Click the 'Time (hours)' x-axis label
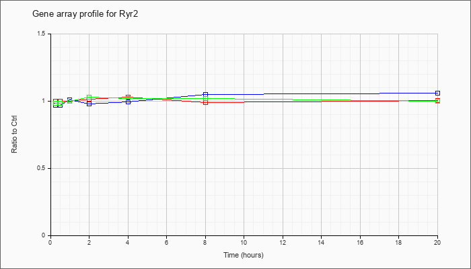Screen dimensions: 471x269 [244, 255]
